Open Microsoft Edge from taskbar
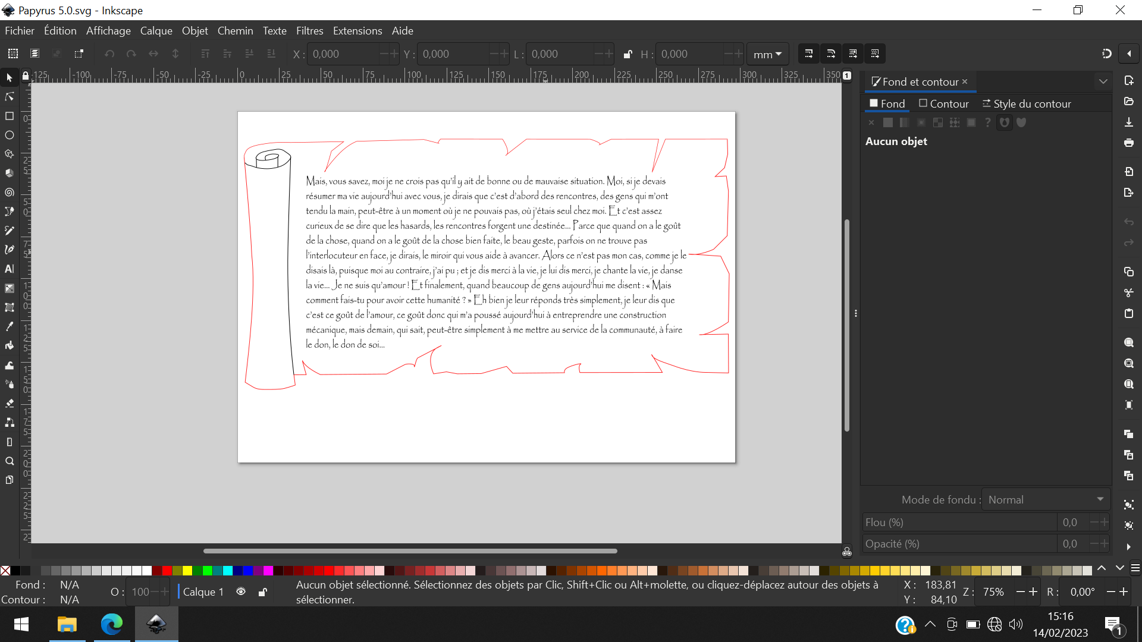Image resolution: width=1142 pixels, height=642 pixels. pyautogui.click(x=111, y=624)
